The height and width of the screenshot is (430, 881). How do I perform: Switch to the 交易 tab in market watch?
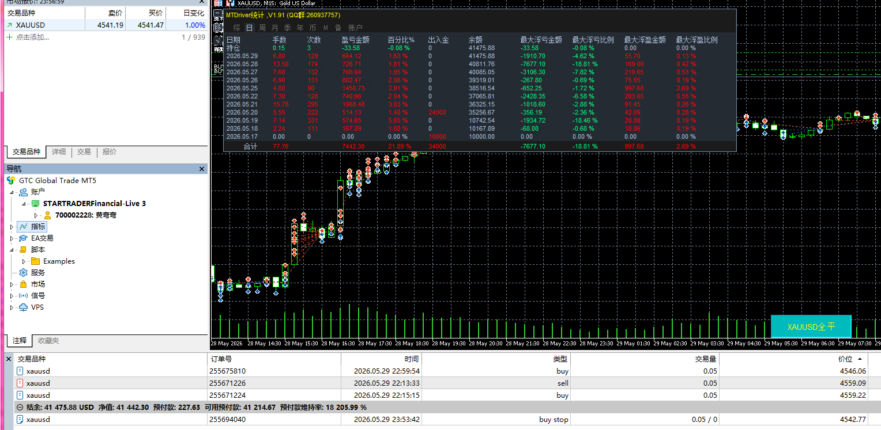[x=84, y=152]
